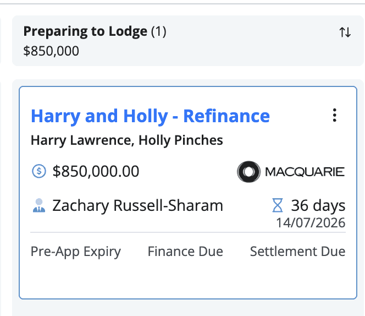Click the 14/07/2026 date

point(311,223)
